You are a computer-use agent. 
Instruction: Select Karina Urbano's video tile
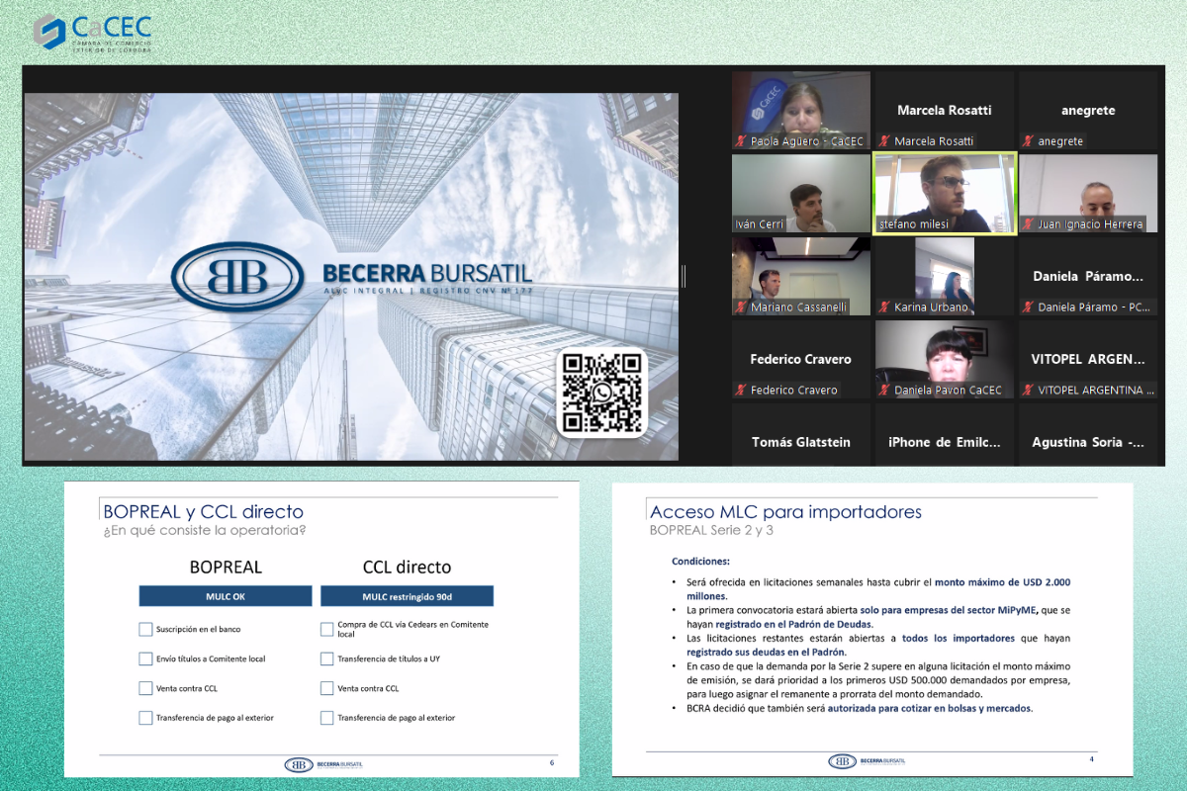coord(945,276)
